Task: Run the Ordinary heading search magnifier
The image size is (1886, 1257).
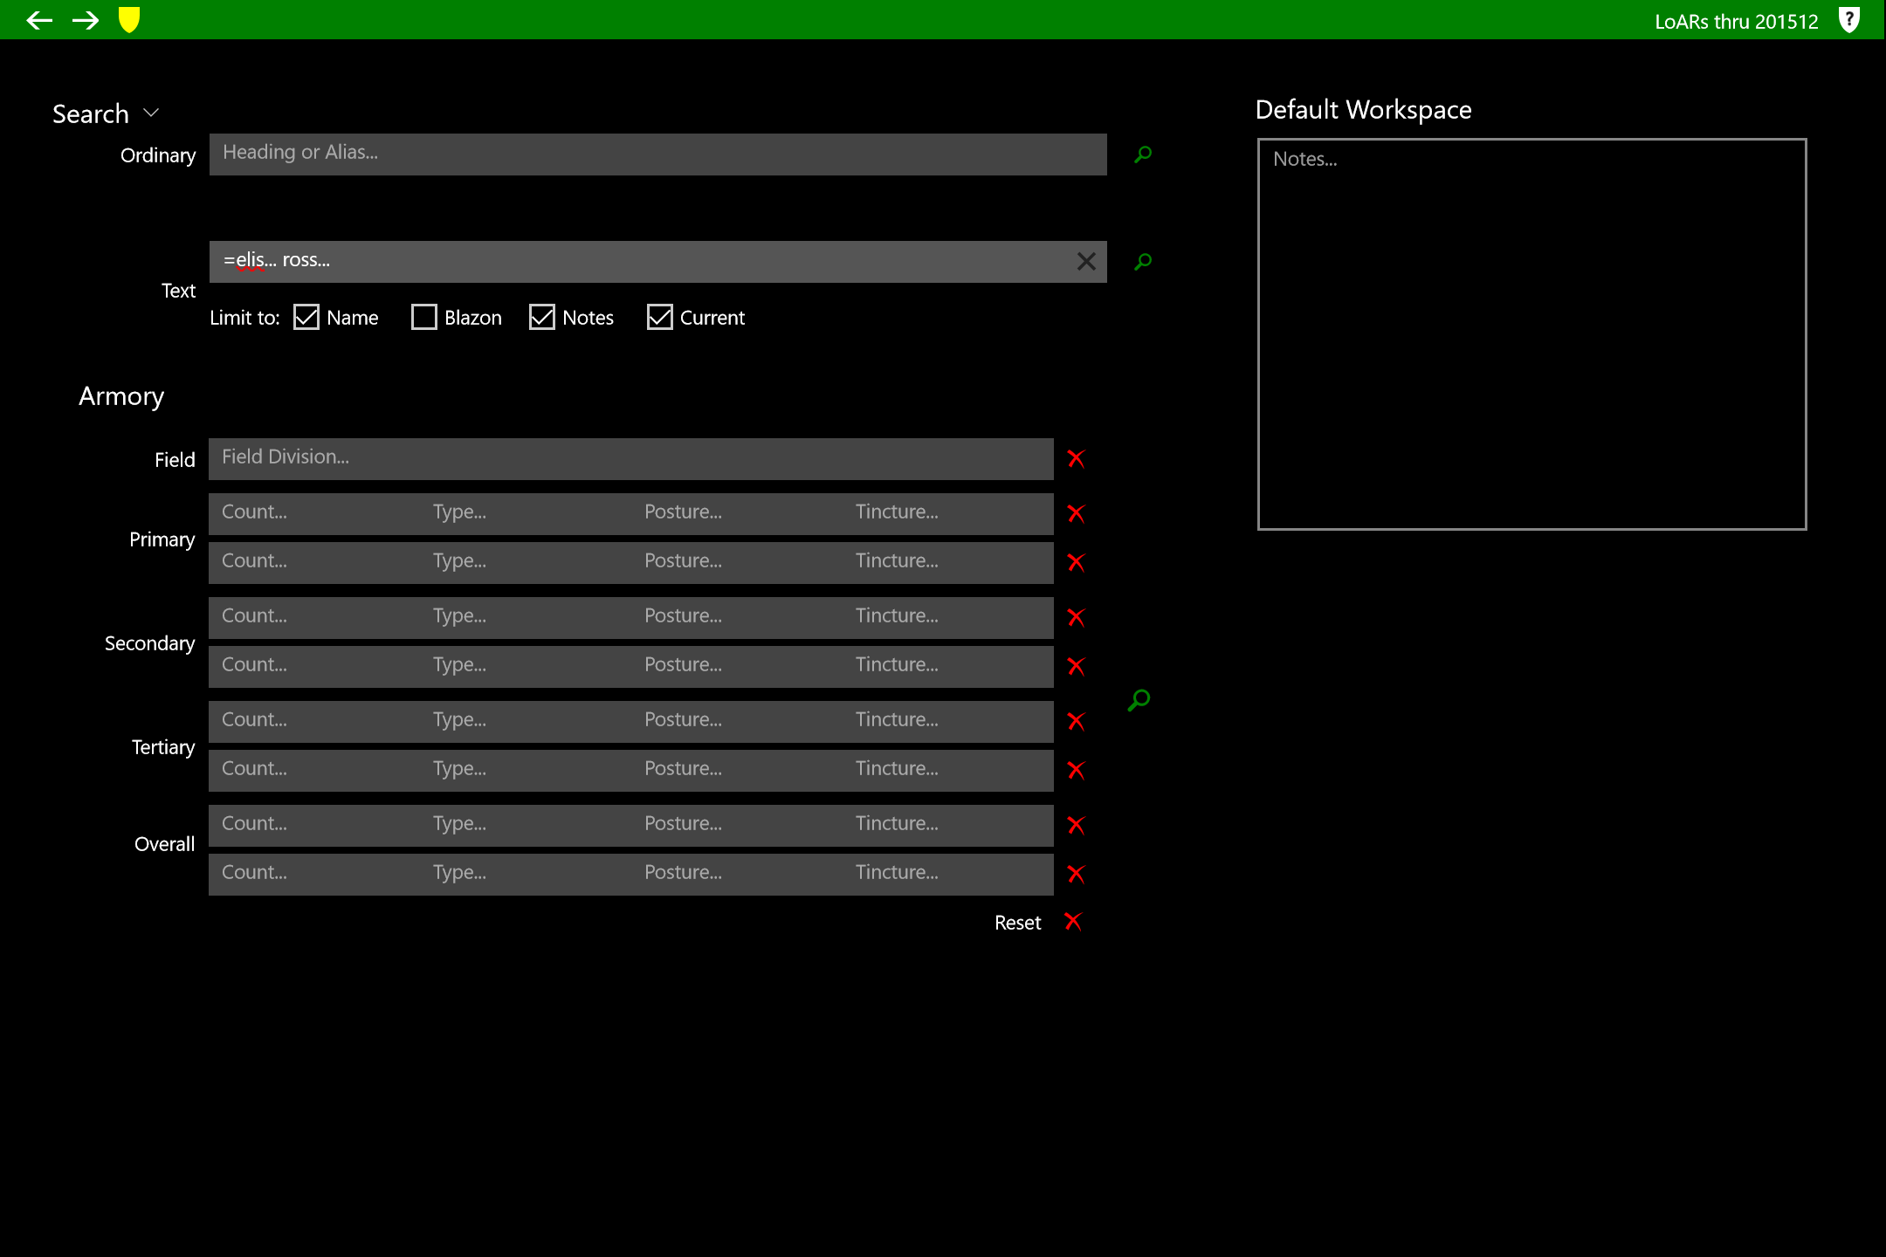Action: pos(1142,155)
